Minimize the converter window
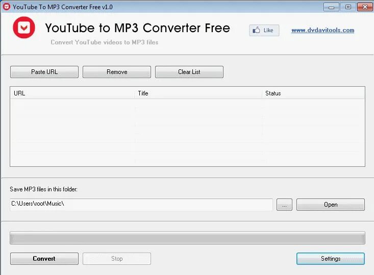The width and height of the screenshot is (374, 275). pyautogui.click(x=331, y=7)
